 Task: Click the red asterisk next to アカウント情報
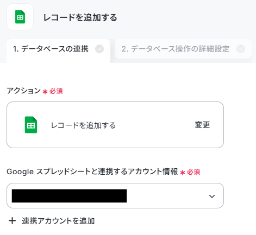pyautogui.click(x=183, y=173)
